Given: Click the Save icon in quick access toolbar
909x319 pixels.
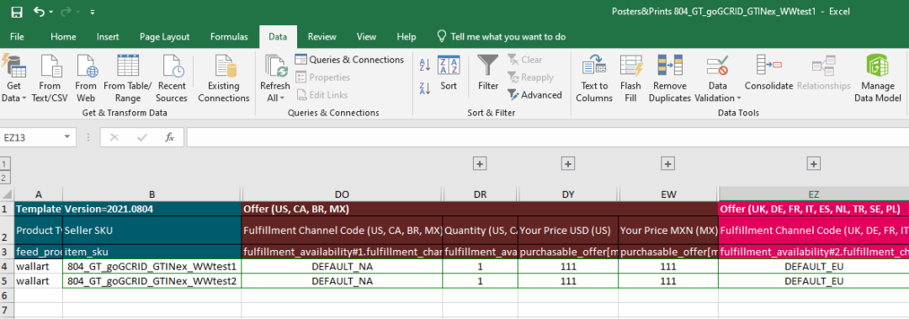Looking at the screenshot, I should coord(17,12).
